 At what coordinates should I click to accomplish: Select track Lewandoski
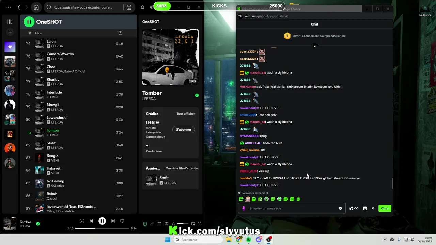pos(78,120)
